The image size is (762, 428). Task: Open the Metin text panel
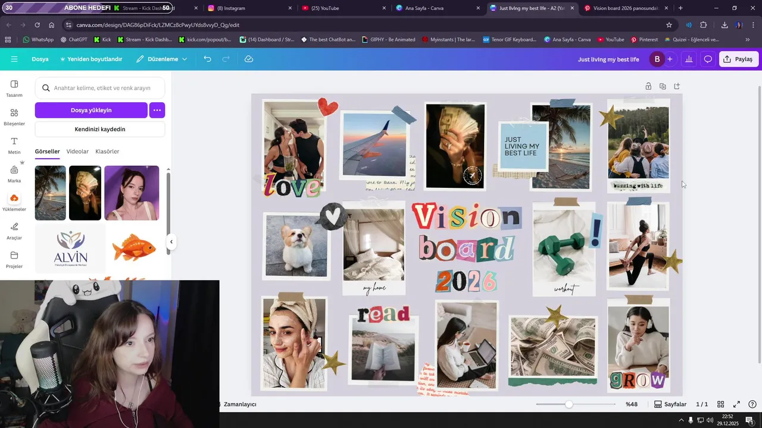14,145
